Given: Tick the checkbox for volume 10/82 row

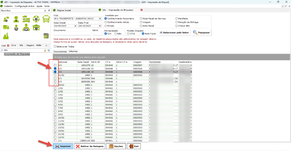Looking at the screenshot, I should click(55, 118).
